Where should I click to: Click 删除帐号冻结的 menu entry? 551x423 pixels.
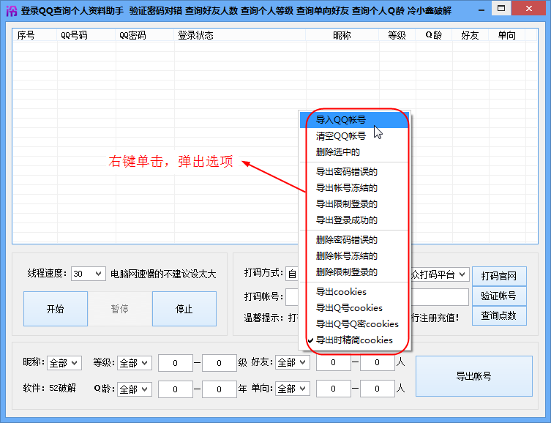pos(354,256)
